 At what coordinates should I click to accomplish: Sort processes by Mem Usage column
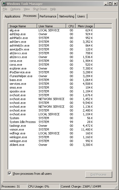(x=85, y=26)
